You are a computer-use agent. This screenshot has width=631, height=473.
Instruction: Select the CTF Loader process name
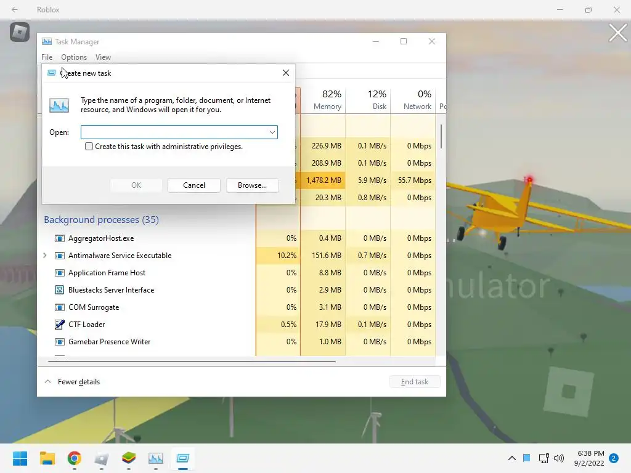click(x=86, y=325)
